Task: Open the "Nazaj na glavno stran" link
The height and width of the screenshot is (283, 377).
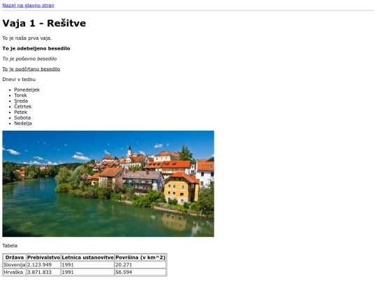Action: [28, 6]
